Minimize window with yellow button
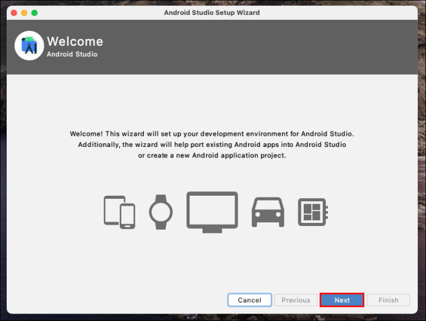The image size is (426, 321). point(24,13)
